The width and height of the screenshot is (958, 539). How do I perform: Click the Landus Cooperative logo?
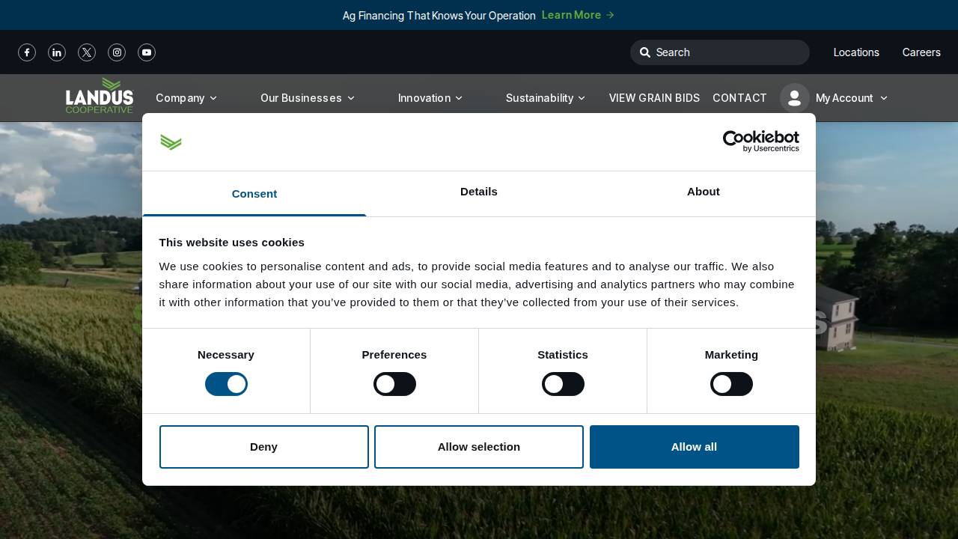100,95
